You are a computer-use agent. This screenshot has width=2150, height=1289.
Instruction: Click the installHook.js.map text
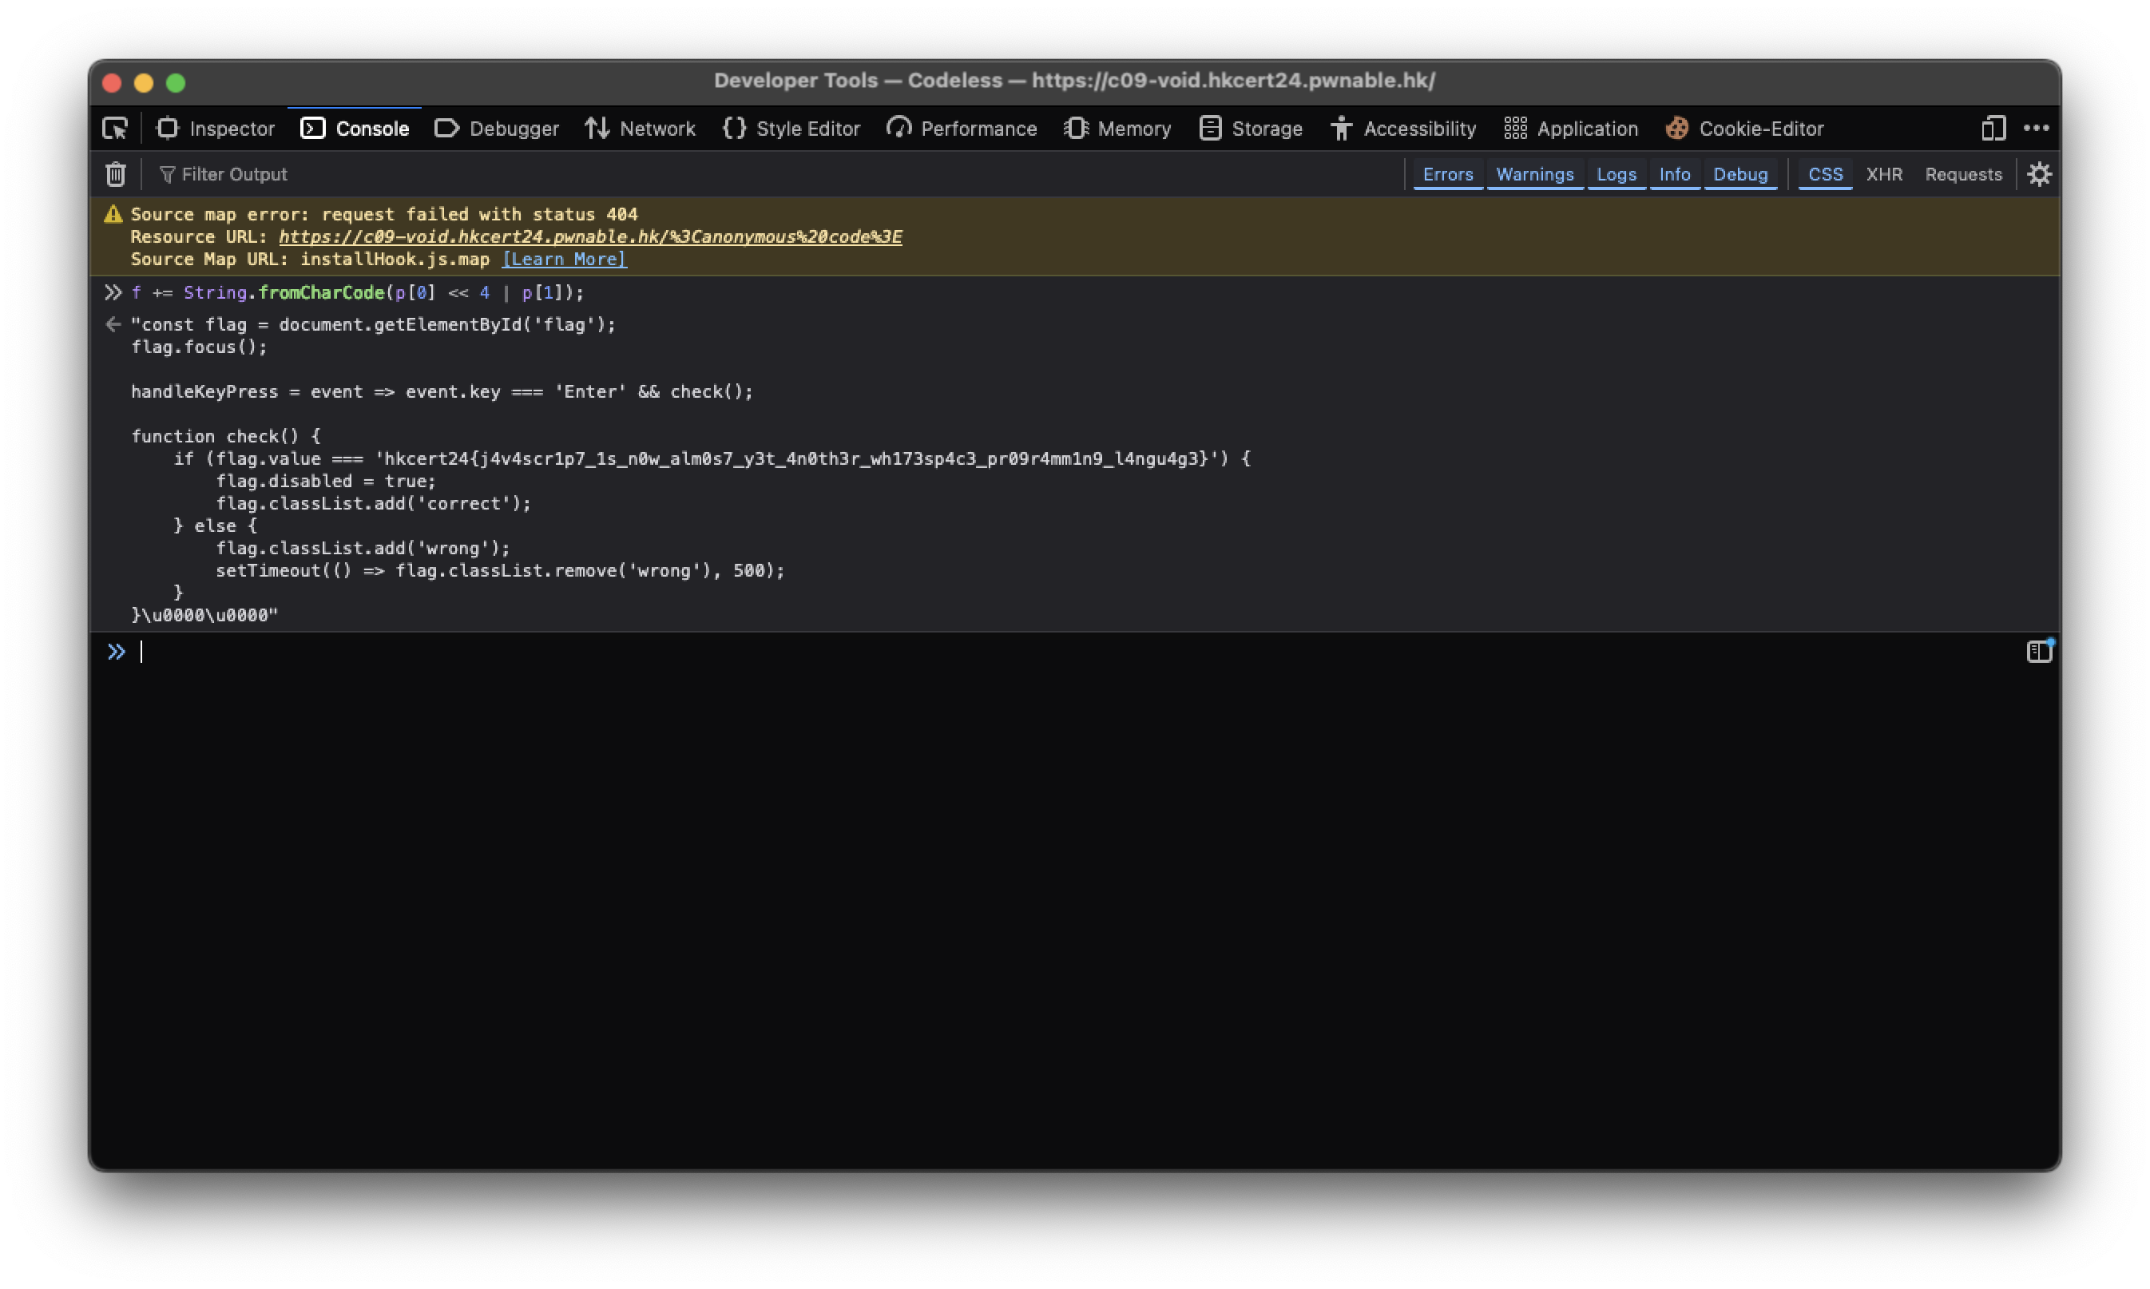click(x=395, y=260)
